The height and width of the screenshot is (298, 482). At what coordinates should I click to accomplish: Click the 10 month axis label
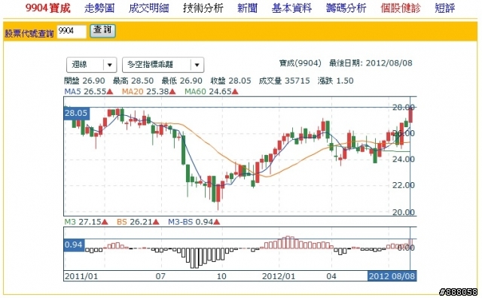pos(221,276)
